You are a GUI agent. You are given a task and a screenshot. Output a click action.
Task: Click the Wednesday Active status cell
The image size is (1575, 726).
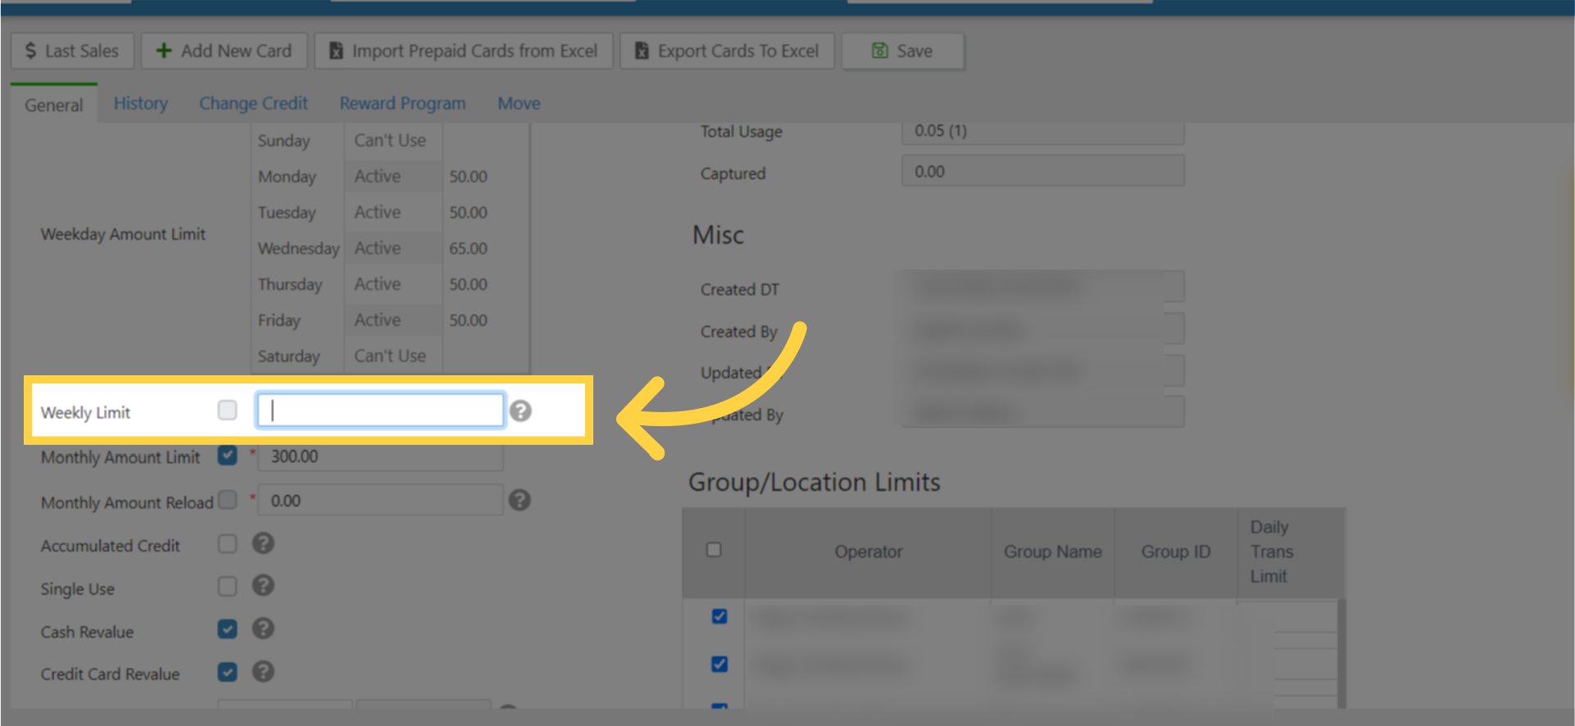tap(393, 247)
